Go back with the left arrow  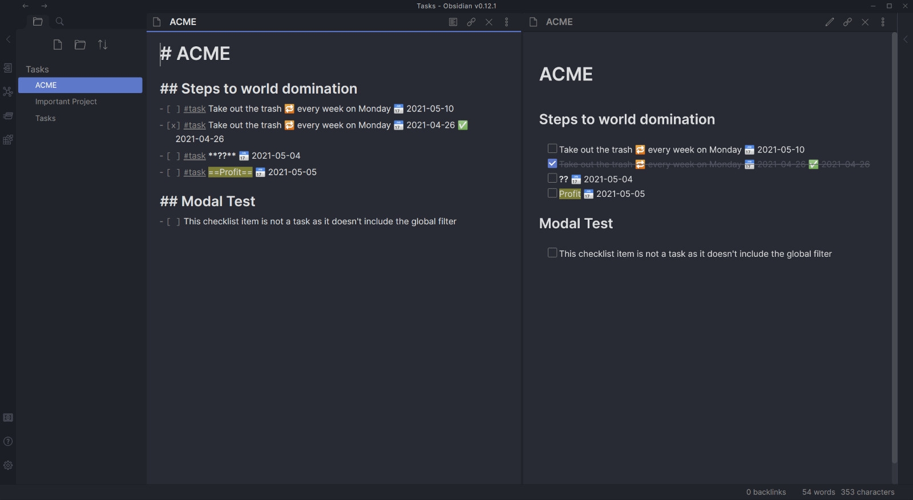[x=25, y=6]
